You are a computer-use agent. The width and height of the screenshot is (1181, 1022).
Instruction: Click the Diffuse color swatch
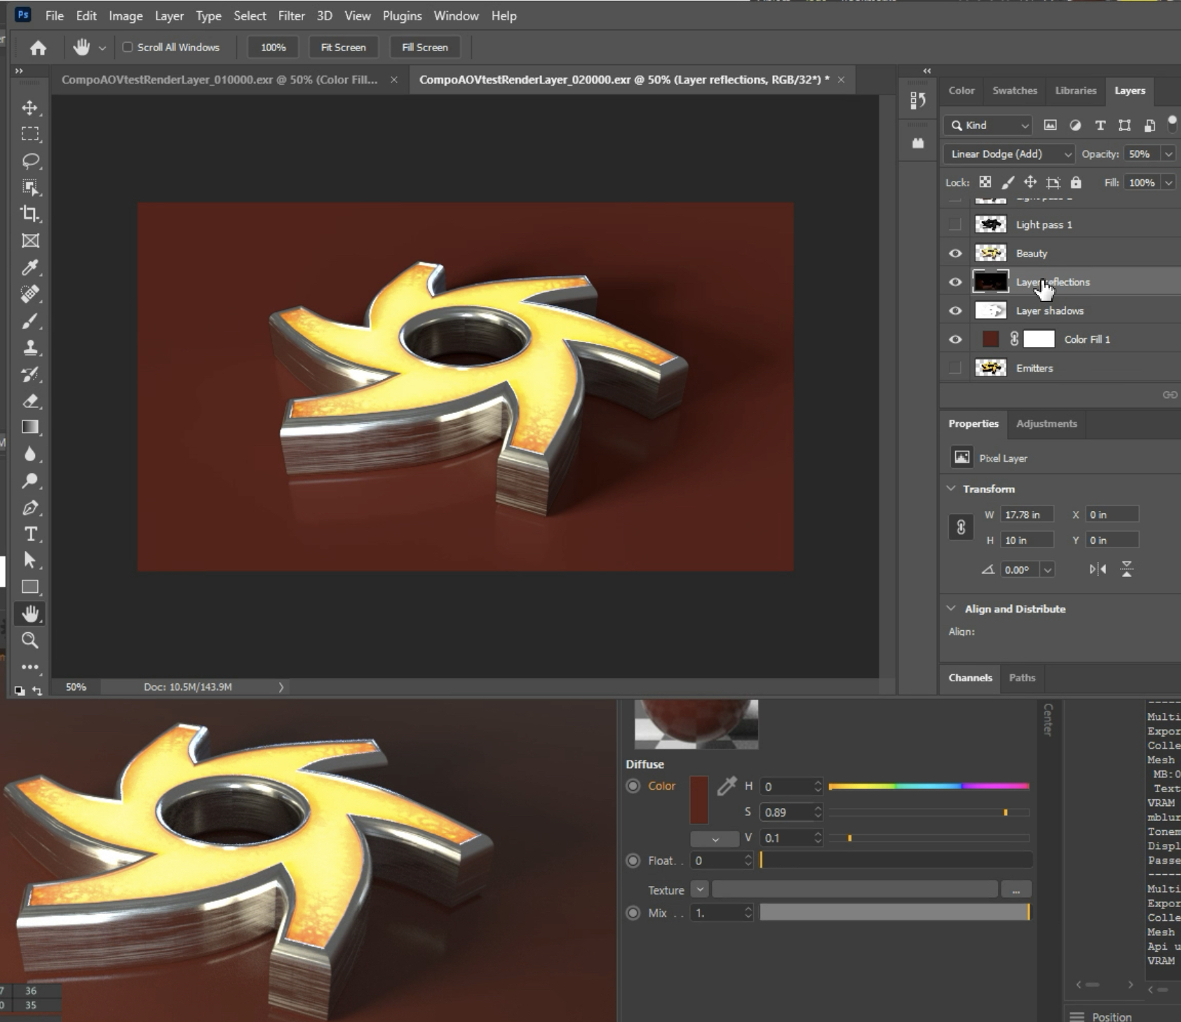(x=699, y=800)
